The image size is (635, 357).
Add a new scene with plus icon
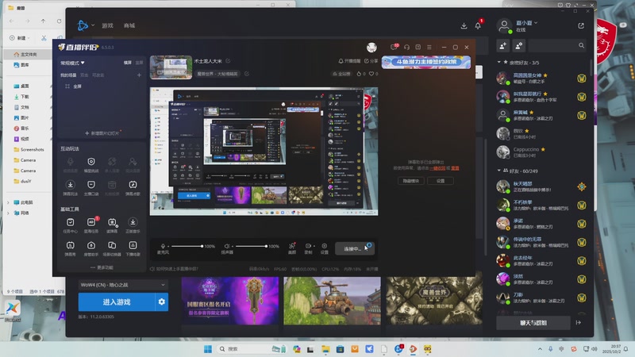(x=139, y=75)
